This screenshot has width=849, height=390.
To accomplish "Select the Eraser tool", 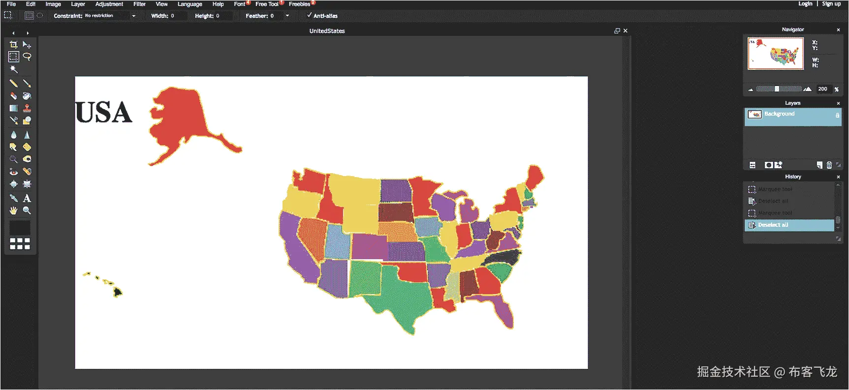I will (13, 96).
